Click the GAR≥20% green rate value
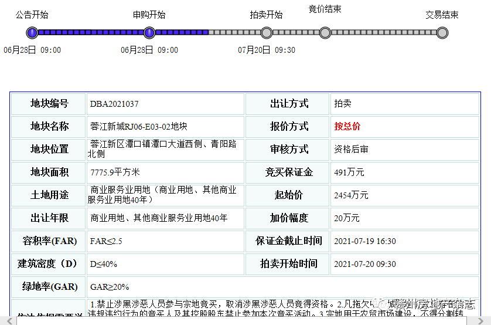 coord(110,287)
